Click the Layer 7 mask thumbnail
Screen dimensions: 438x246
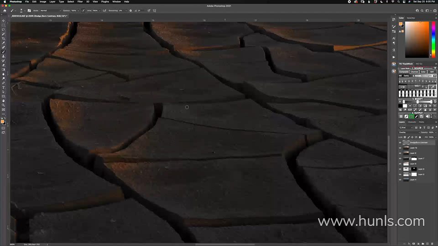point(414,158)
